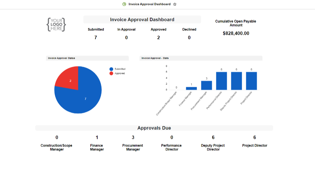Click the Invoice Approval - Stats widget title
Image resolution: width=315 pixels, height=169 pixels.
pos(155,58)
